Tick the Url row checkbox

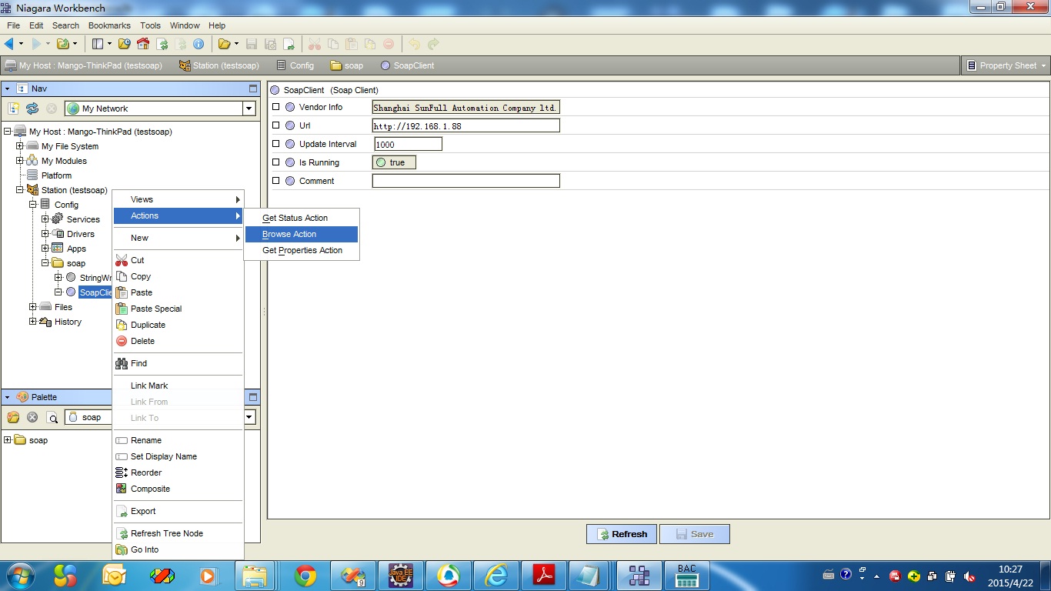pyautogui.click(x=276, y=125)
